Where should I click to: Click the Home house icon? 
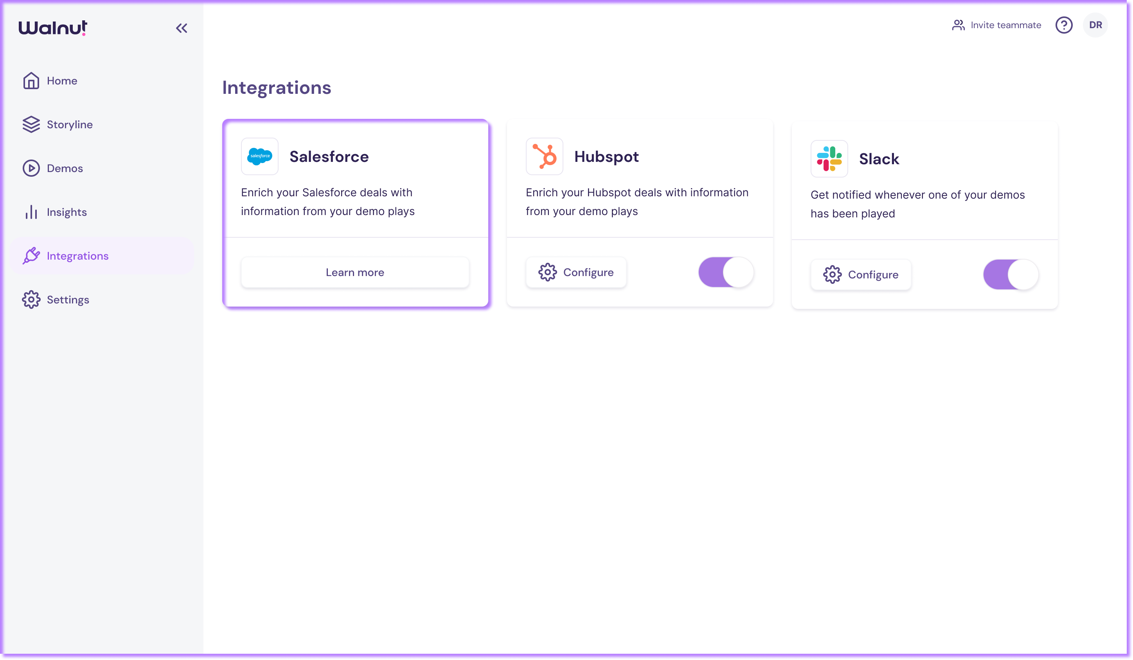31,81
